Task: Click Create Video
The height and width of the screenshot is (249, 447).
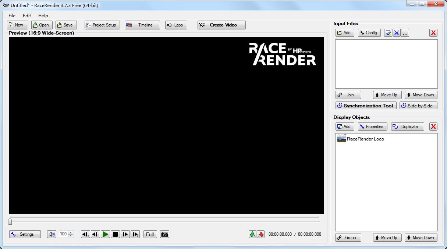Action: pyautogui.click(x=221, y=25)
